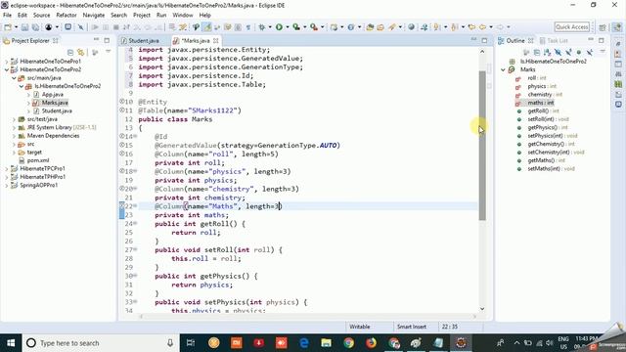Viewport: 626px width, 352px height.
Task: Toggle Hide Static Members in Outline
Action: tap(568, 52)
